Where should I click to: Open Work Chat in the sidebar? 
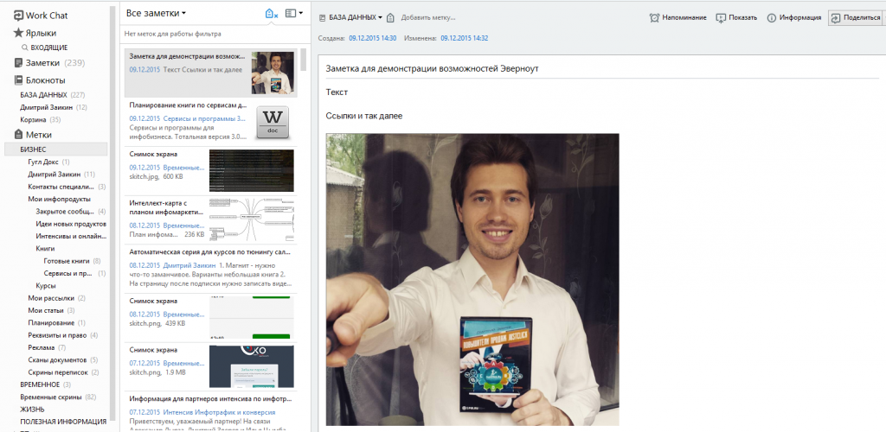click(41, 16)
